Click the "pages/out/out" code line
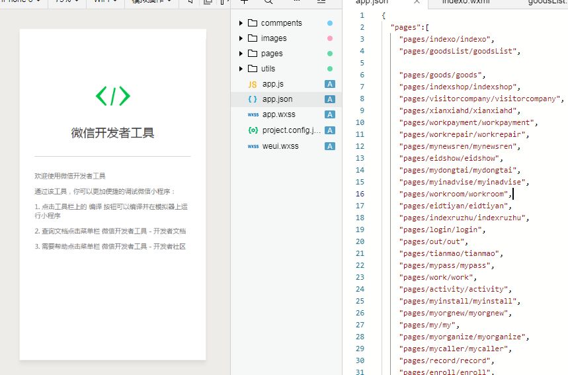Image resolution: width=568 pixels, height=375 pixels. tap(434, 242)
